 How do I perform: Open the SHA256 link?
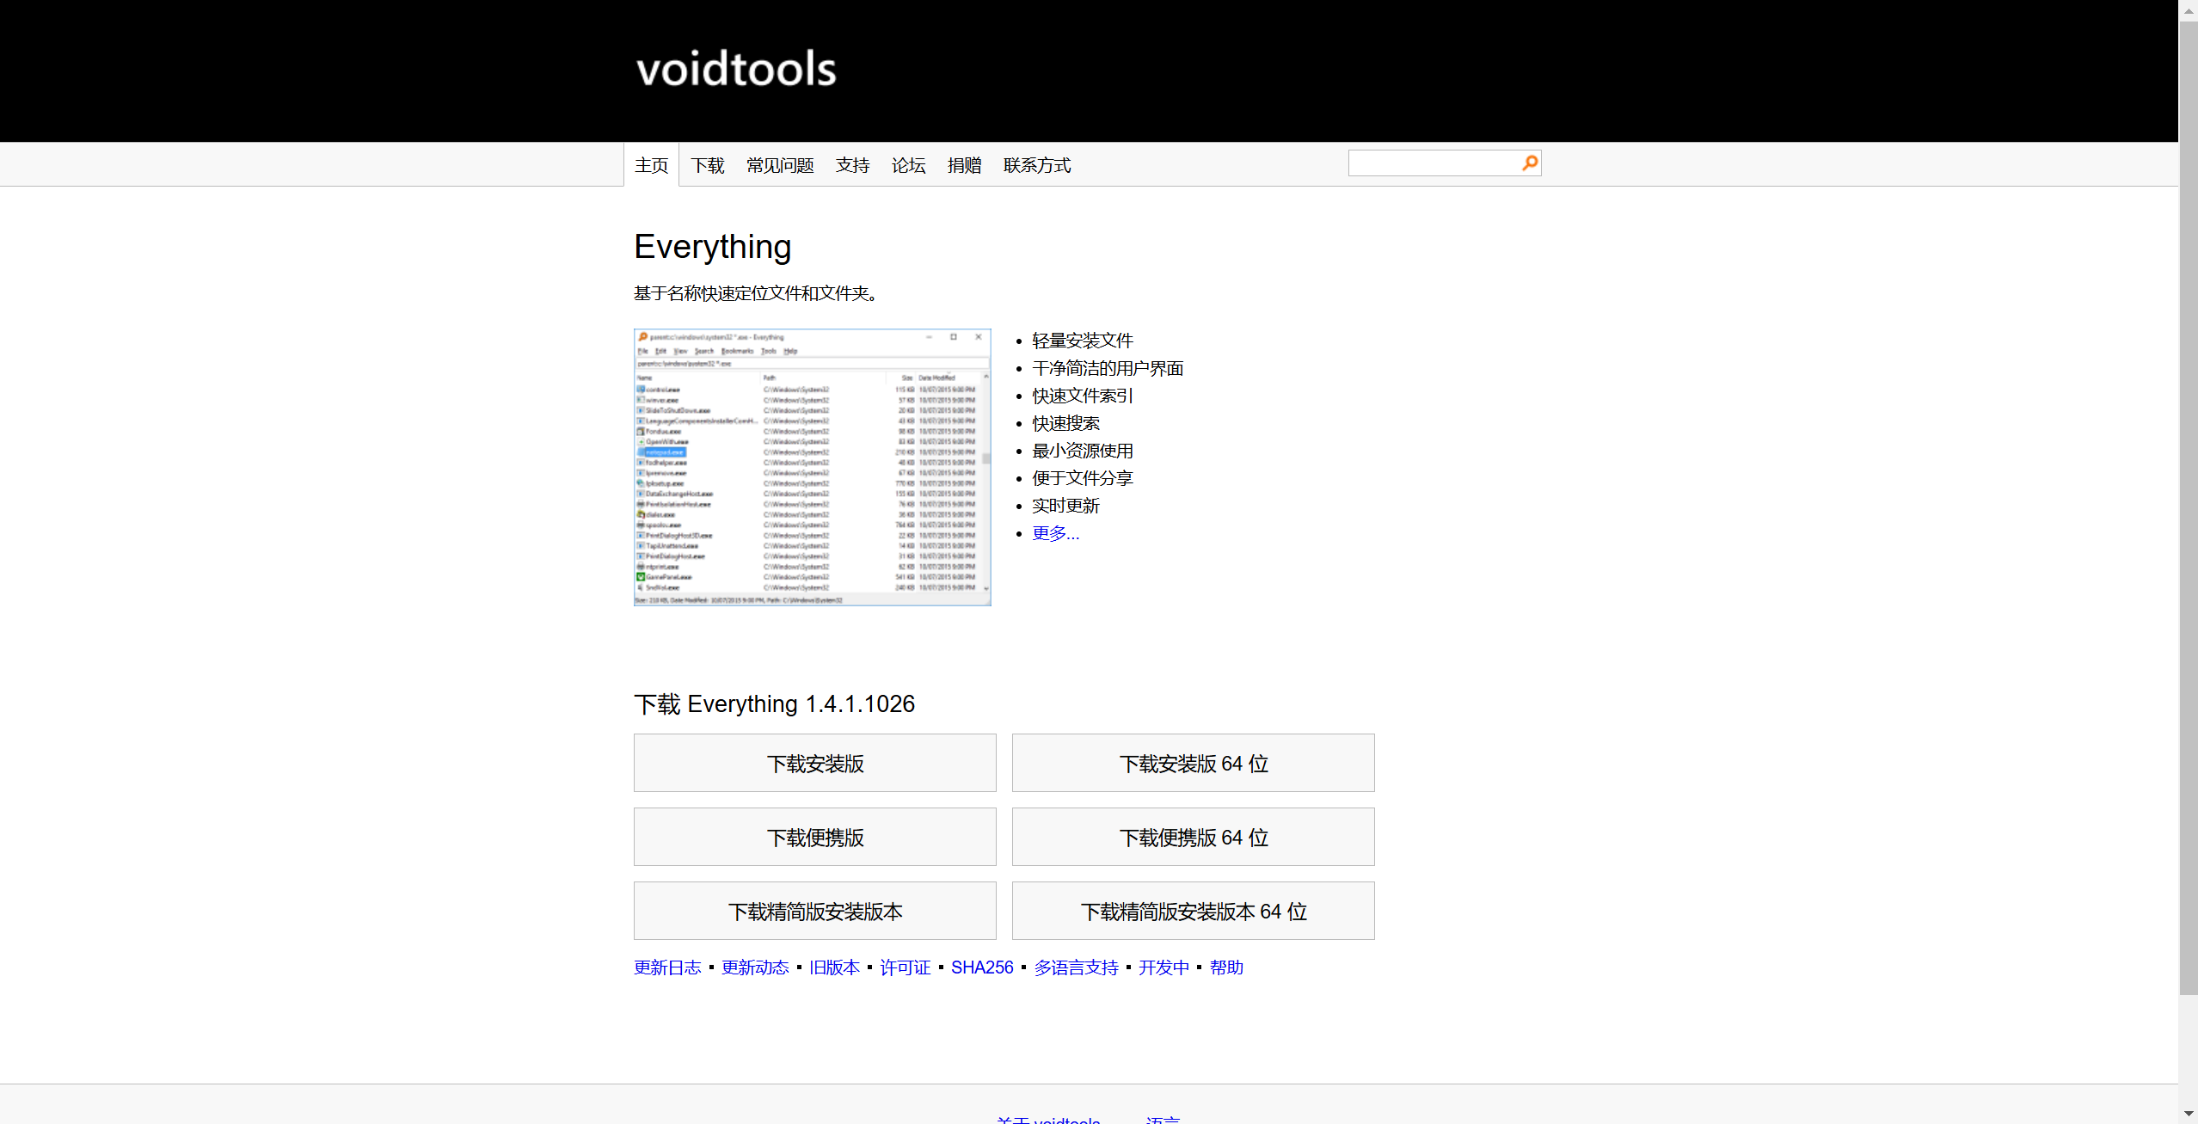coord(982,967)
